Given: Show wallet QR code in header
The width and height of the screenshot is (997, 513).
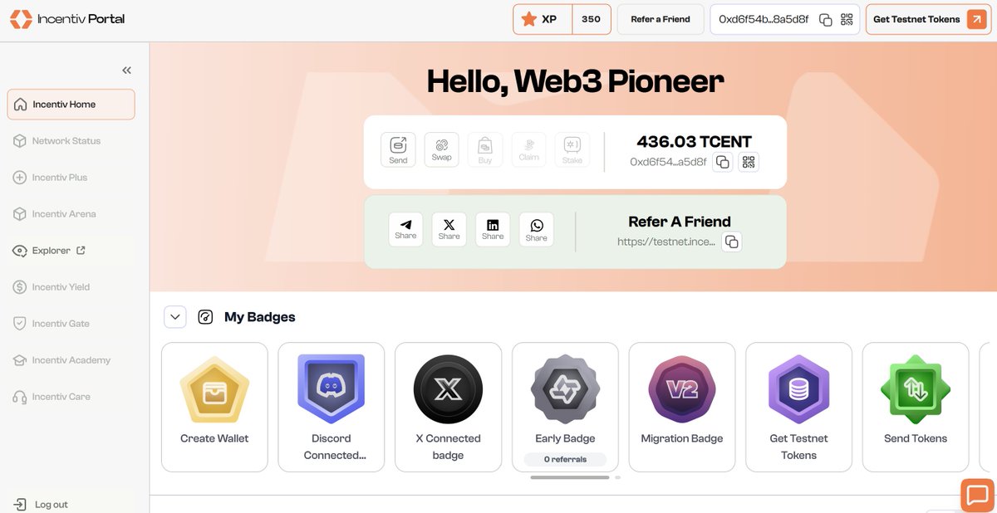Looking at the screenshot, I should click(x=847, y=19).
